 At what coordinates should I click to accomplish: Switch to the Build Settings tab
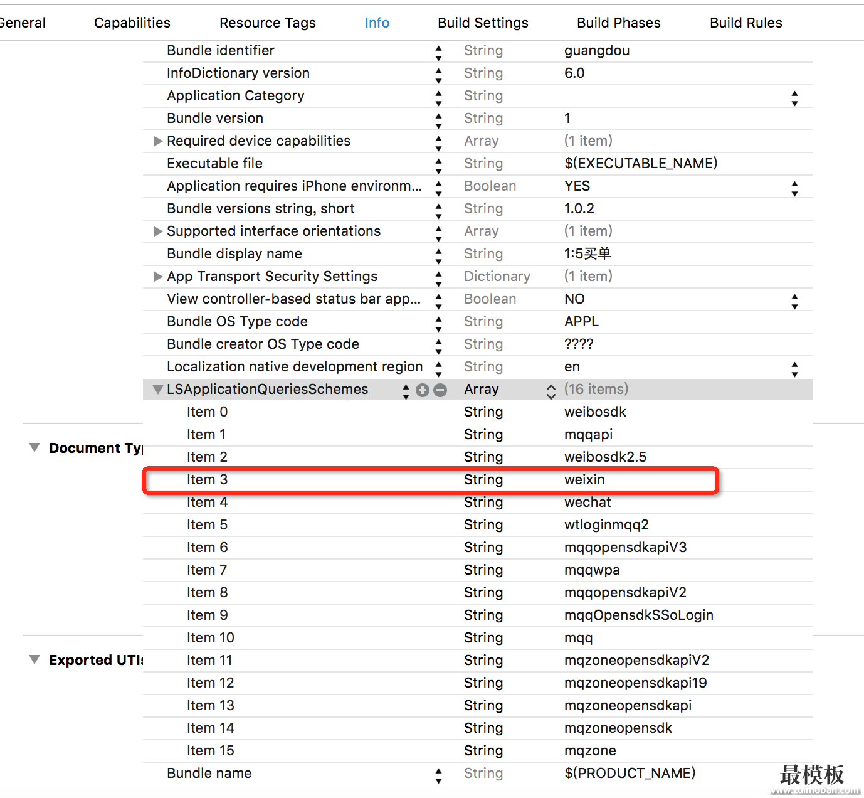[483, 23]
